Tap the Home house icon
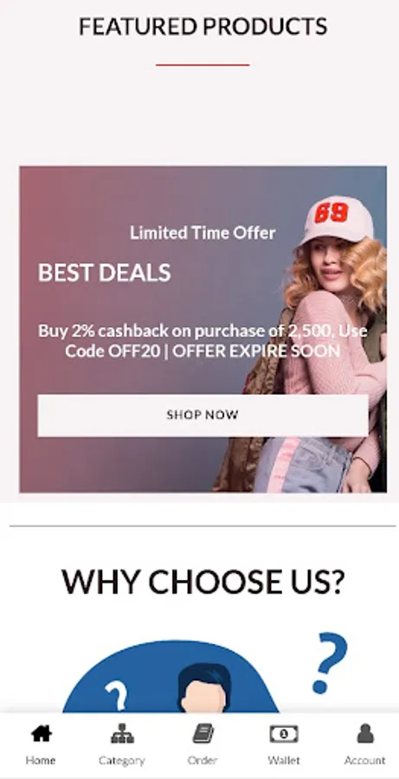This screenshot has width=399, height=779. tap(42, 733)
